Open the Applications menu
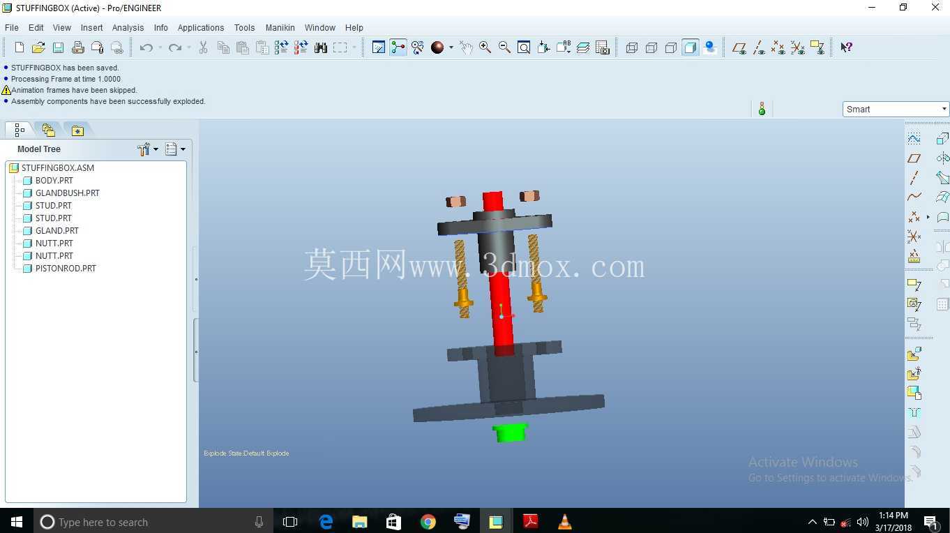This screenshot has width=950, height=533. point(201,28)
